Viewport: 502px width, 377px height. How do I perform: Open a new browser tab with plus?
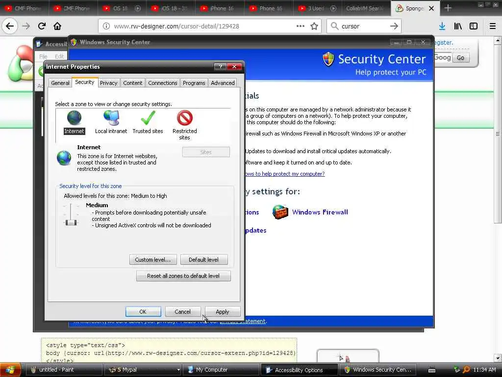[448, 8]
